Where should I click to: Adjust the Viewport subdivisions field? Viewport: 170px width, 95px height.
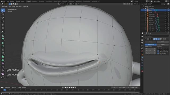pyautogui.click(x=150, y=51)
